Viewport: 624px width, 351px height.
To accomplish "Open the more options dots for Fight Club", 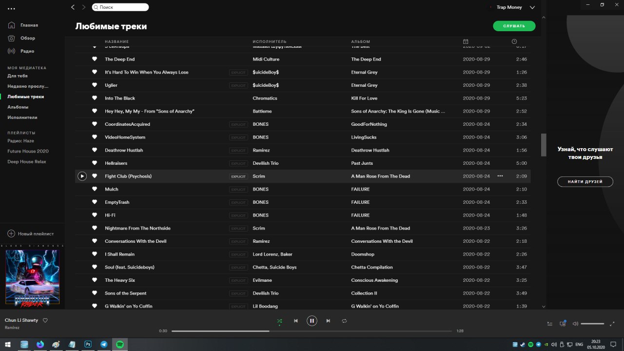I will pos(500,176).
